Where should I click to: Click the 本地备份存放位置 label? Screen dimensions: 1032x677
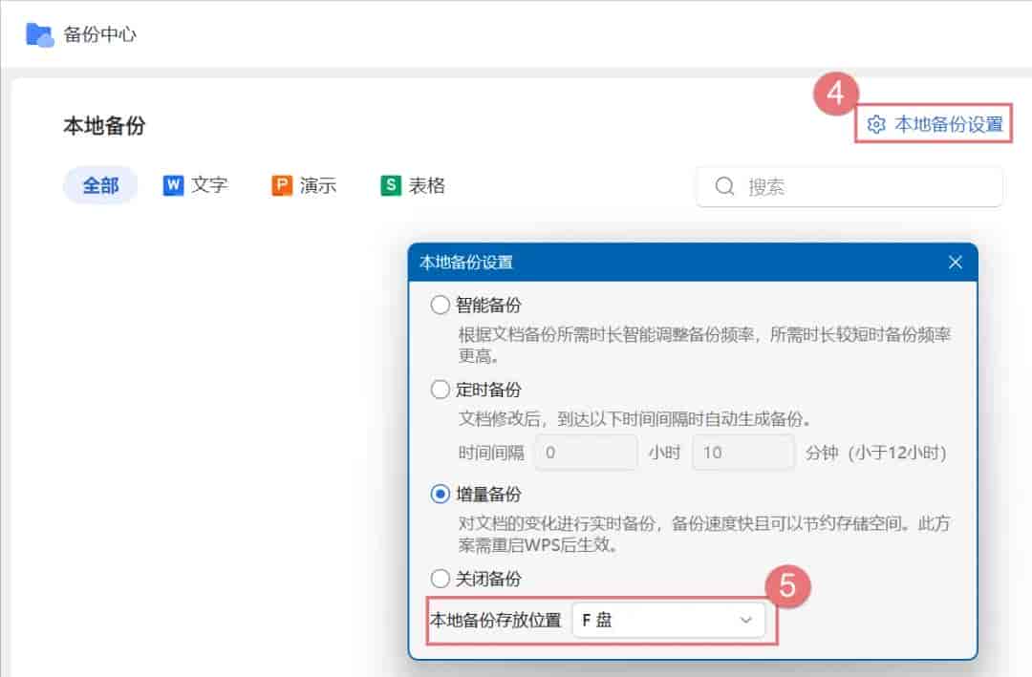point(496,620)
